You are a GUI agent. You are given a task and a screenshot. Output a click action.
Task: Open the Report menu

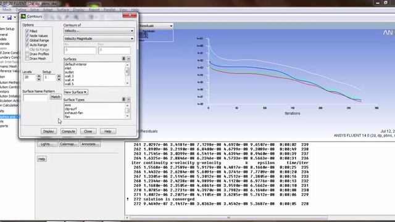coord(94,10)
